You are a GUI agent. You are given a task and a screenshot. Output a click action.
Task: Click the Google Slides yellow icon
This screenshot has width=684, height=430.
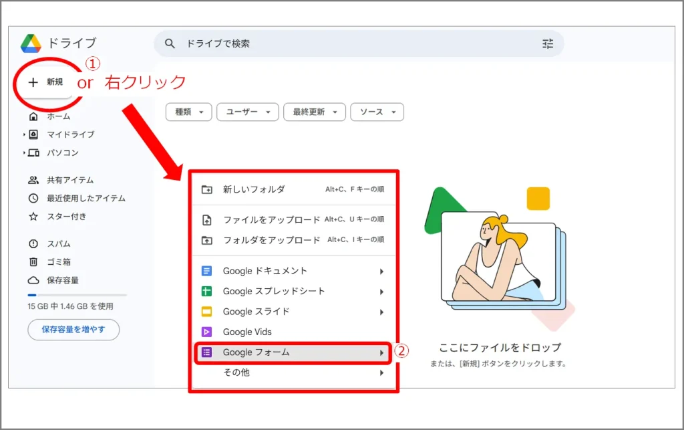click(207, 312)
